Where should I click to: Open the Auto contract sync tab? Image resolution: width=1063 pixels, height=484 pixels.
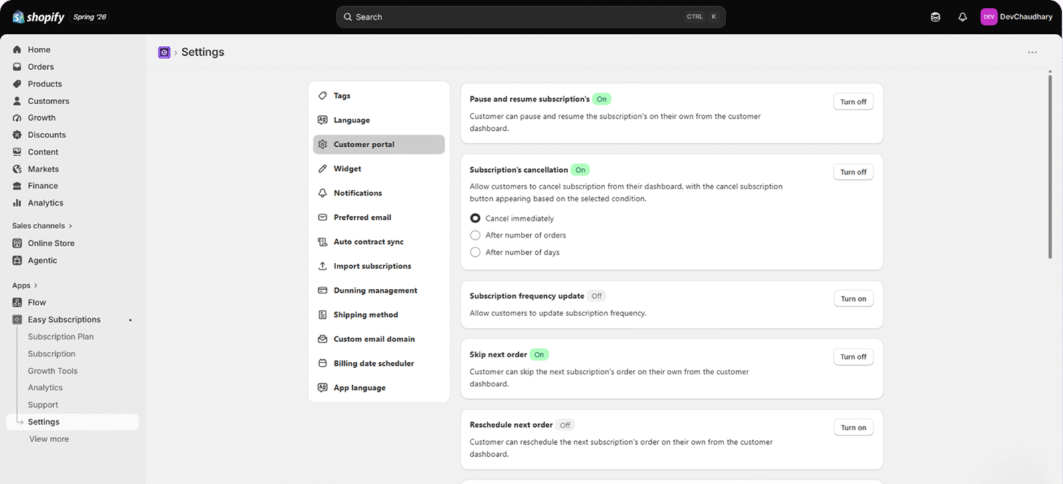click(x=379, y=242)
